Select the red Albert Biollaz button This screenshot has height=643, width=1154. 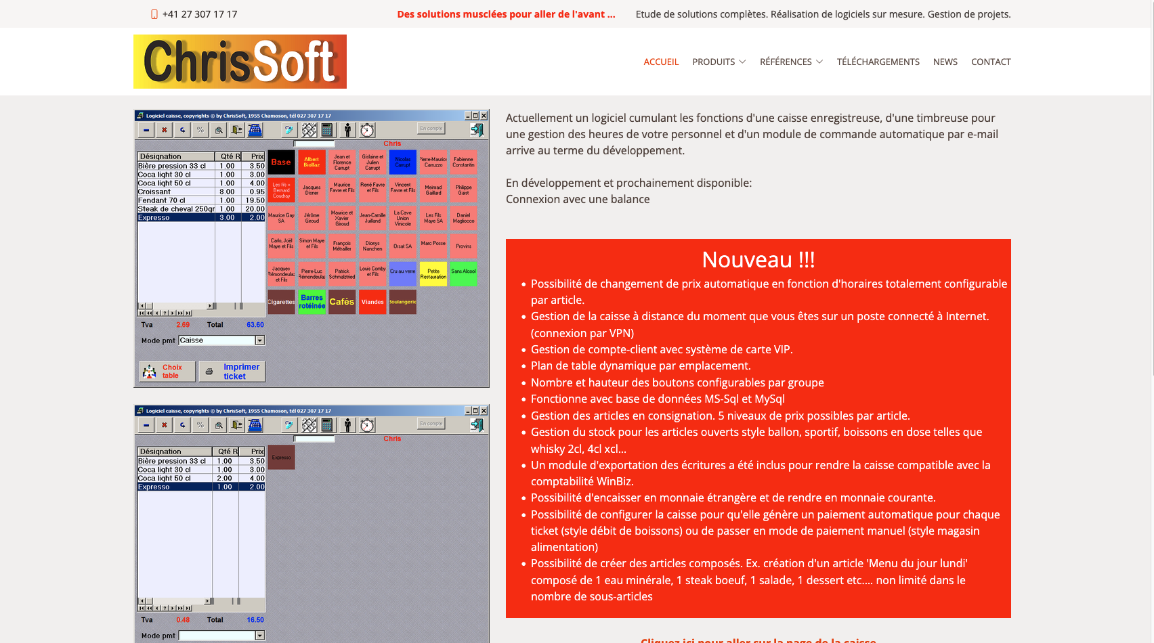(312, 162)
